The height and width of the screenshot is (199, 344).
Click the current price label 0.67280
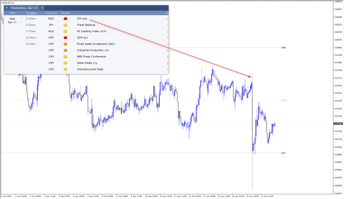tap(338, 124)
